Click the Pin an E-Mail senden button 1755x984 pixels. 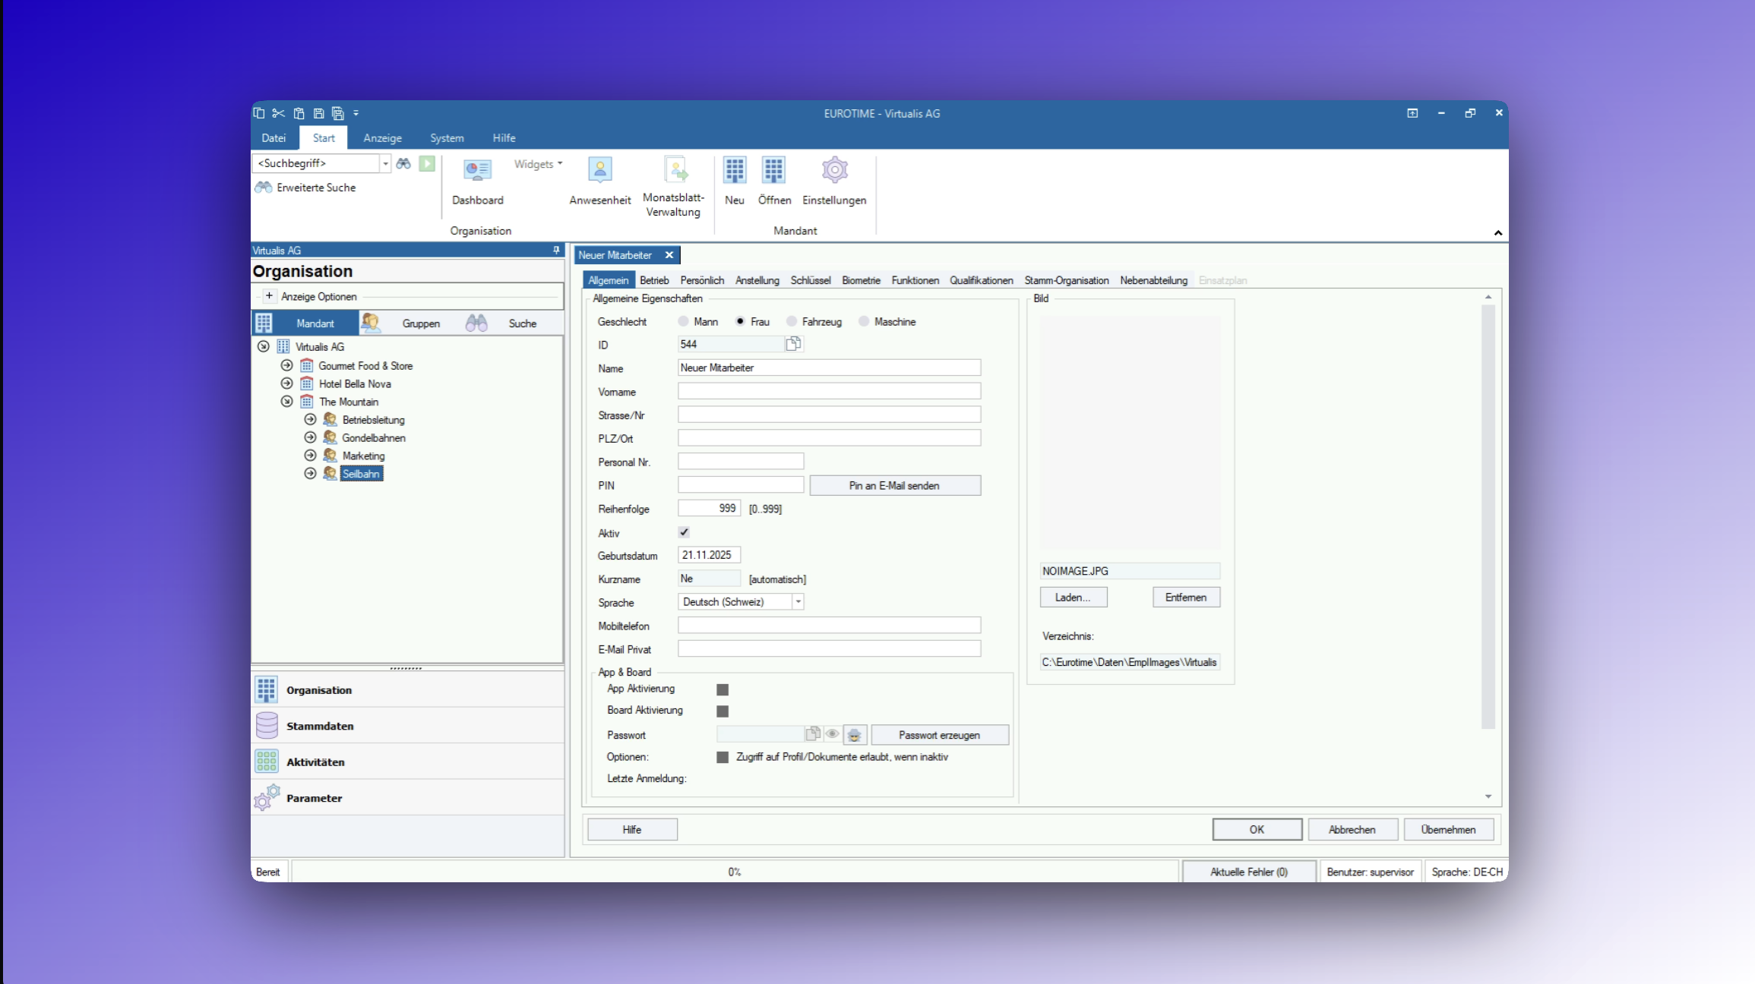coord(894,486)
